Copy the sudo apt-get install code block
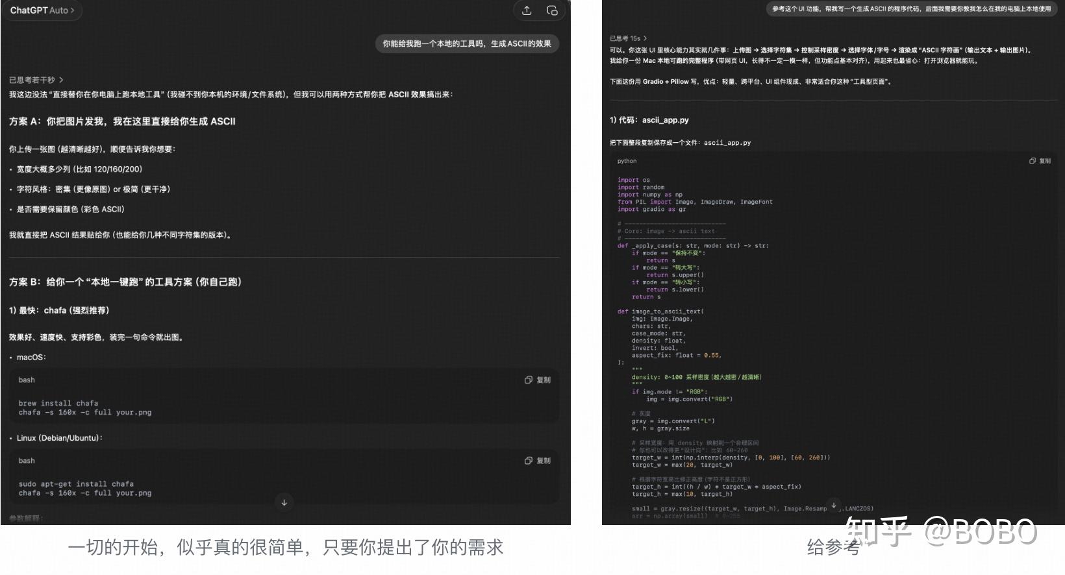Screen dimensions: 1065x575 538,461
